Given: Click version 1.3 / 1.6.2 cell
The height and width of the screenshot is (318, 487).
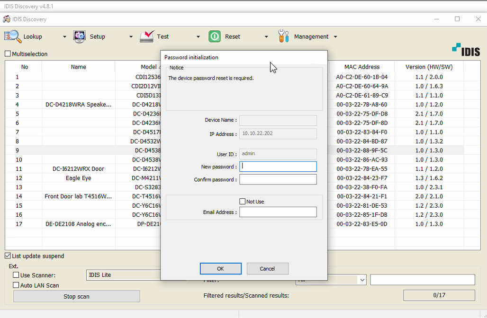Looking at the screenshot, I should 429,178.
